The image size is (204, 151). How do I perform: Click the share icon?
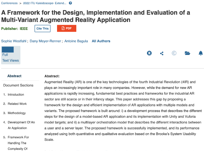[x=162, y=53]
